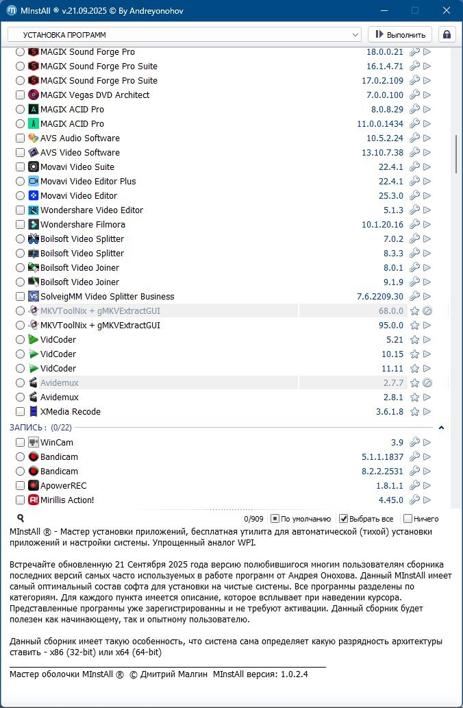463x708 pixels.
Task: Select the SolveigMM Video Splitter Business entry
Action: pyautogui.click(x=107, y=297)
